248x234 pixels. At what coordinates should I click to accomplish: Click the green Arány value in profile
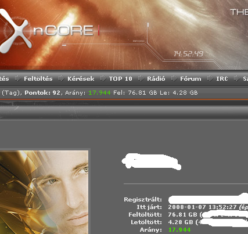(179, 230)
